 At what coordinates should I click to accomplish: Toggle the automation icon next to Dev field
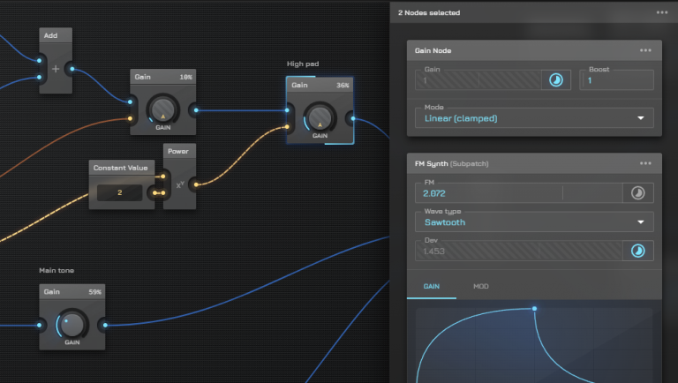tap(637, 251)
